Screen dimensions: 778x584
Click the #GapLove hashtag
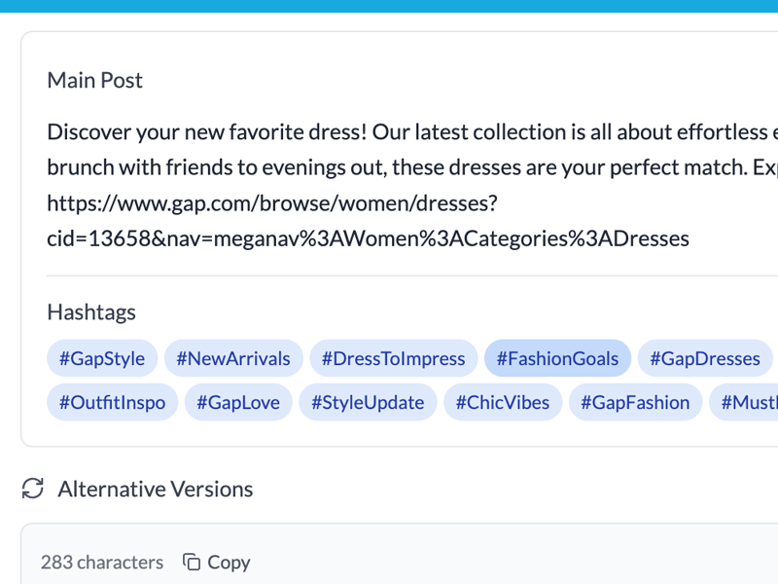(238, 402)
